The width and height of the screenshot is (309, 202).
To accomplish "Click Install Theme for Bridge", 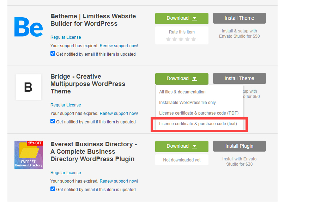I will point(240,78).
